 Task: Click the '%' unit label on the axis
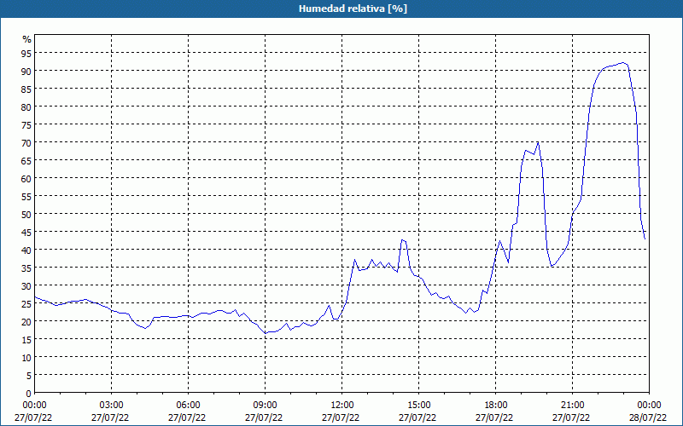pos(27,39)
